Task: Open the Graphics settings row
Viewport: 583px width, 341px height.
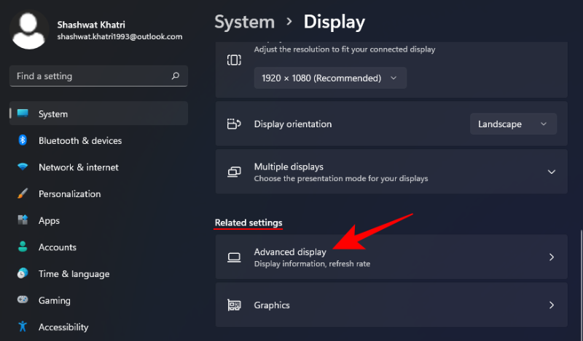Action: pos(391,305)
